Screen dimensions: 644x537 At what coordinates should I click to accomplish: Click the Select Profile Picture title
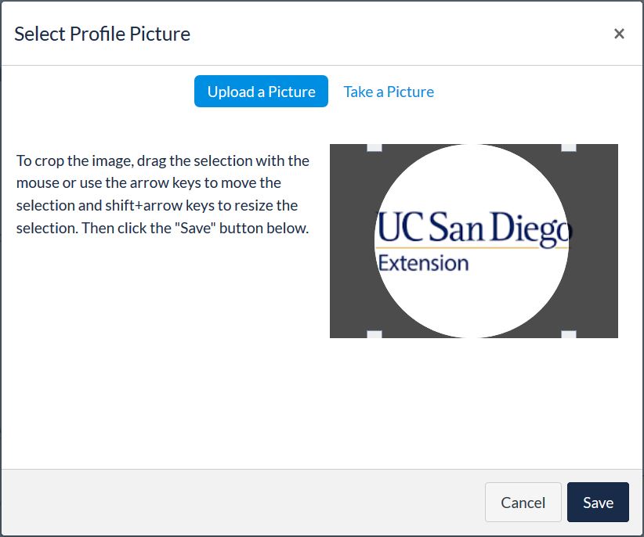[102, 34]
